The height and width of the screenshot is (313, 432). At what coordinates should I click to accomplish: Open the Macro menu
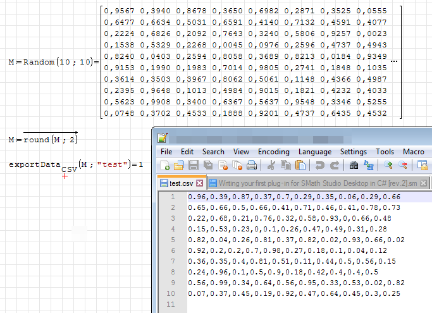[x=413, y=152]
